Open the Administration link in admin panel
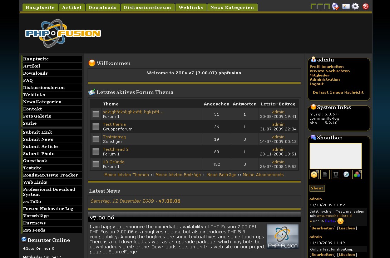390x258 pixels. click(x=325, y=80)
